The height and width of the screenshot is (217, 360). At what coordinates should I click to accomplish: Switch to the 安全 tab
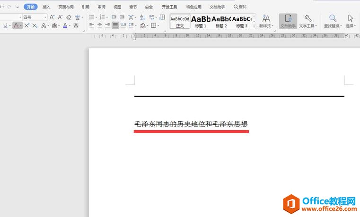click(149, 7)
